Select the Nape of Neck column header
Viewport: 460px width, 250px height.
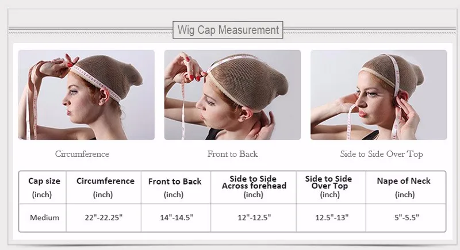tap(406, 187)
